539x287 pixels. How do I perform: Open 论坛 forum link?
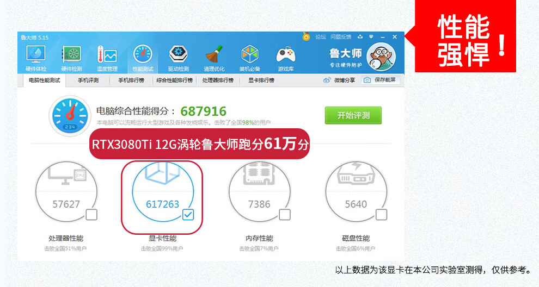pos(320,37)
